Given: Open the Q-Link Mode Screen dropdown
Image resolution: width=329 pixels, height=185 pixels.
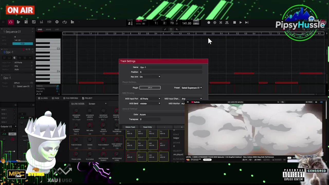Looking at the screenshot, I should point(97,104).
